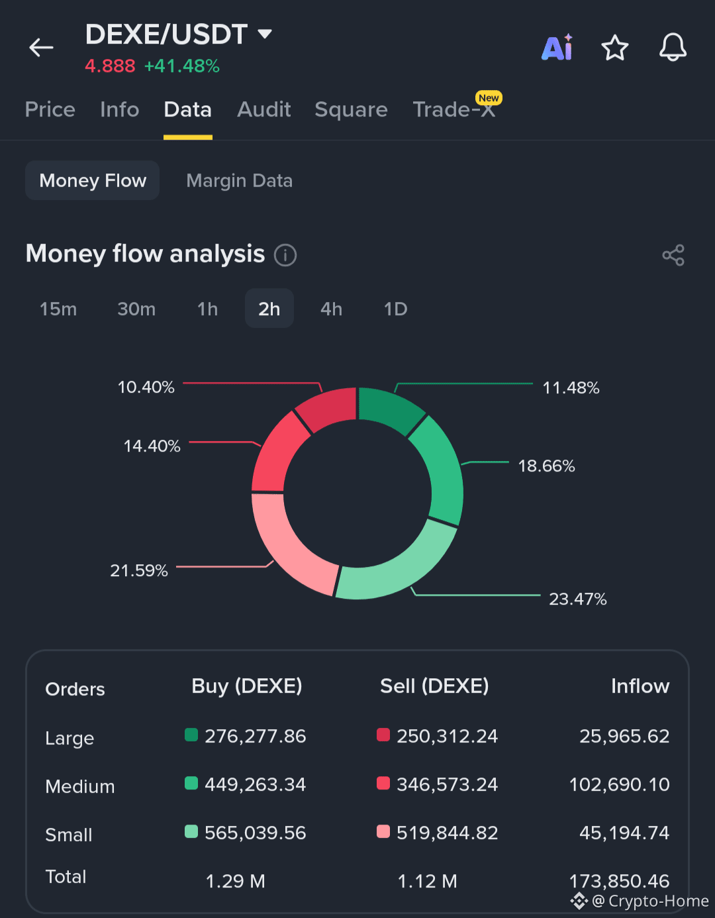The width and height of the screenshot is (715, 918).
Task: Select the 4h time interval
Action: tap(331, 309)
